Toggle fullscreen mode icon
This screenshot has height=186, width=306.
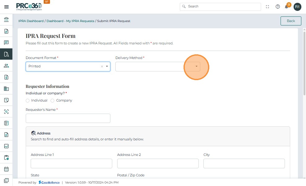tap(268, 7)
